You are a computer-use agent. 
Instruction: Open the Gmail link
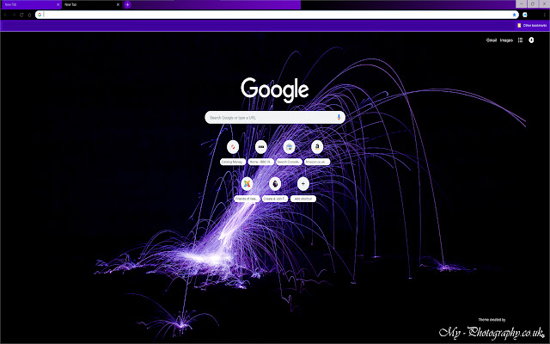click(492, 40)
